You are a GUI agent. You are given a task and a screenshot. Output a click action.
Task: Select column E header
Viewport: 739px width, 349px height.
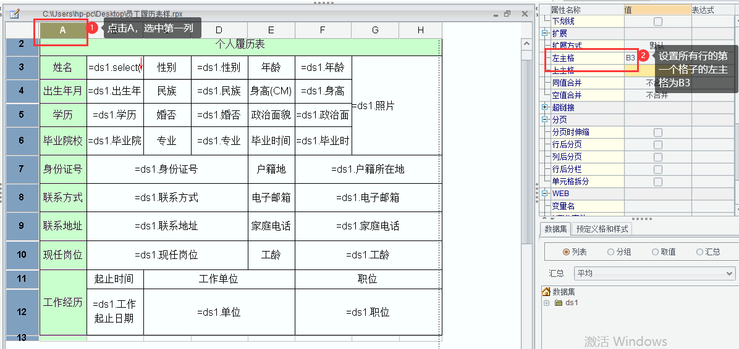[x=271, y=30]
